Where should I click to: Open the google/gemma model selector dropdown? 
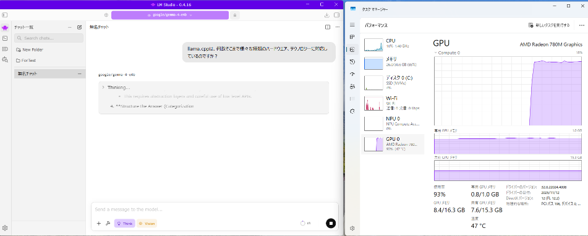click(x=170, y=15)
